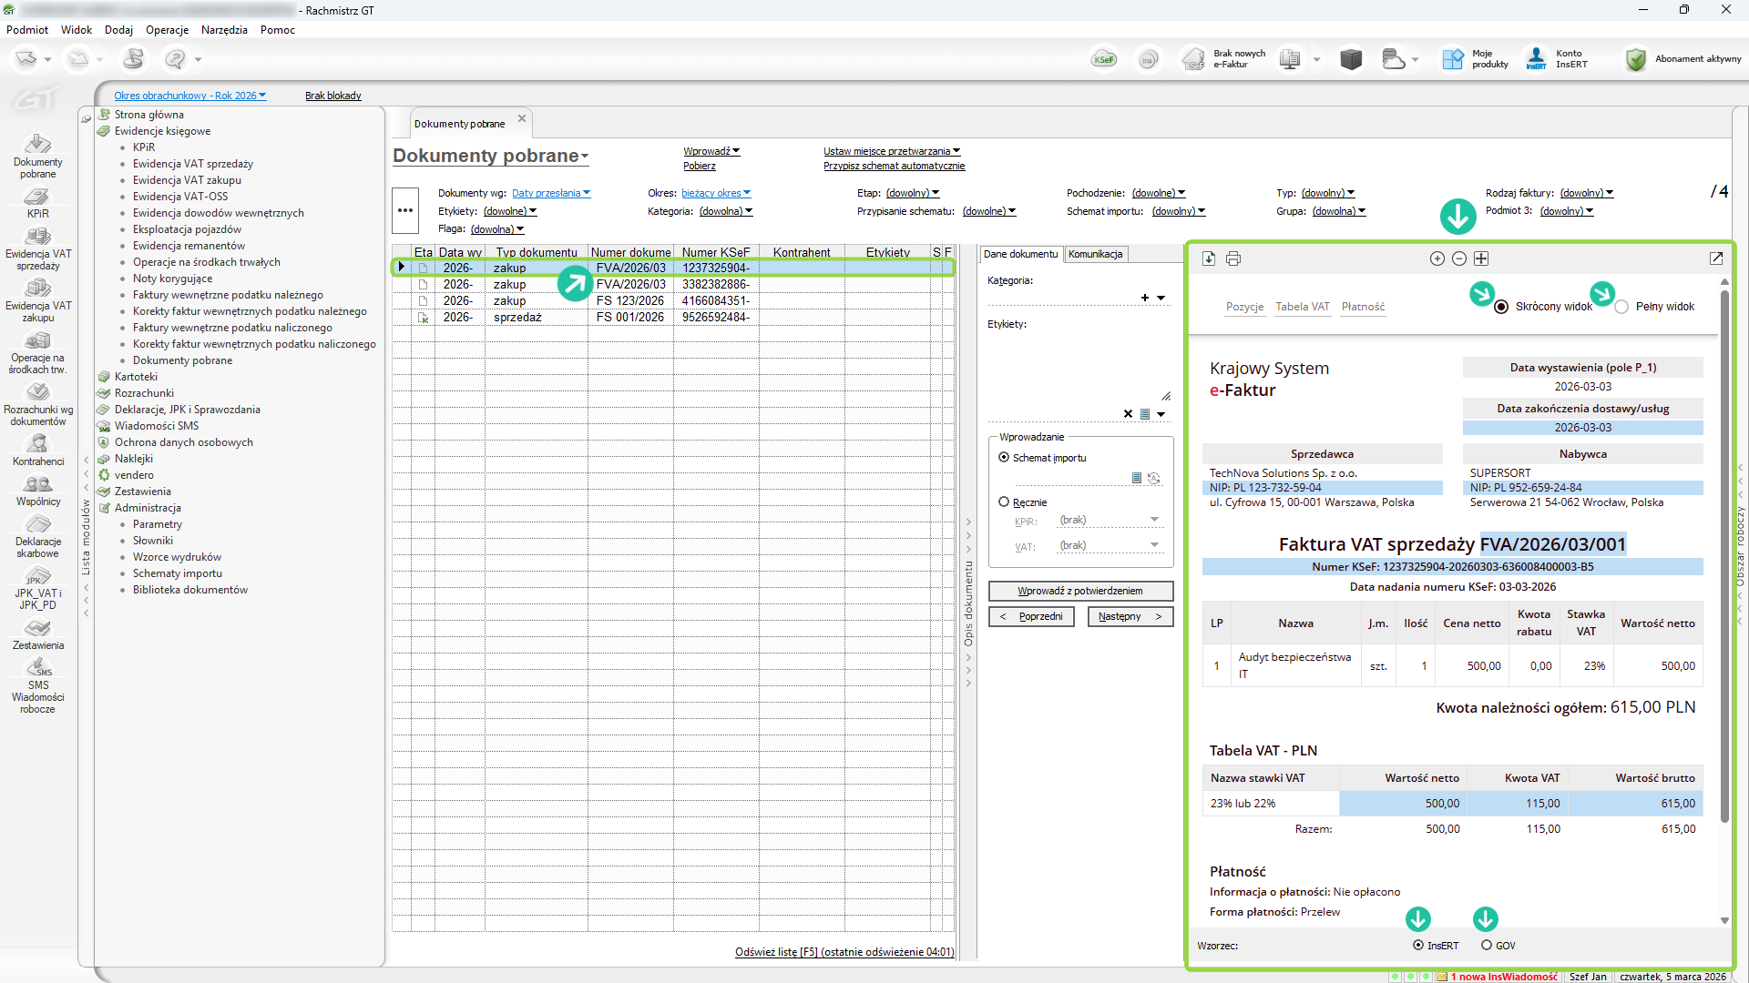Open the KPiR (brak) combo box
The width and height of the screenshot is (1749, 983).
coord(1110,520)
